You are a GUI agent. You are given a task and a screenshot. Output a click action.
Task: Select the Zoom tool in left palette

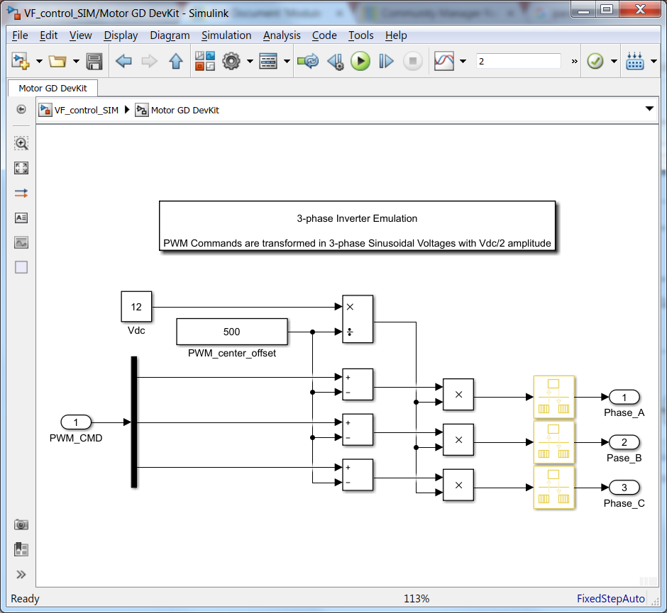pyautogui.click(x=21, y=143)
